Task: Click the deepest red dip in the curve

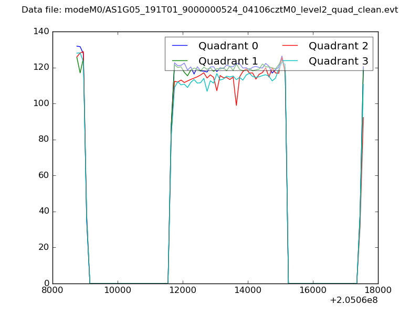Action: coord(236,105)
